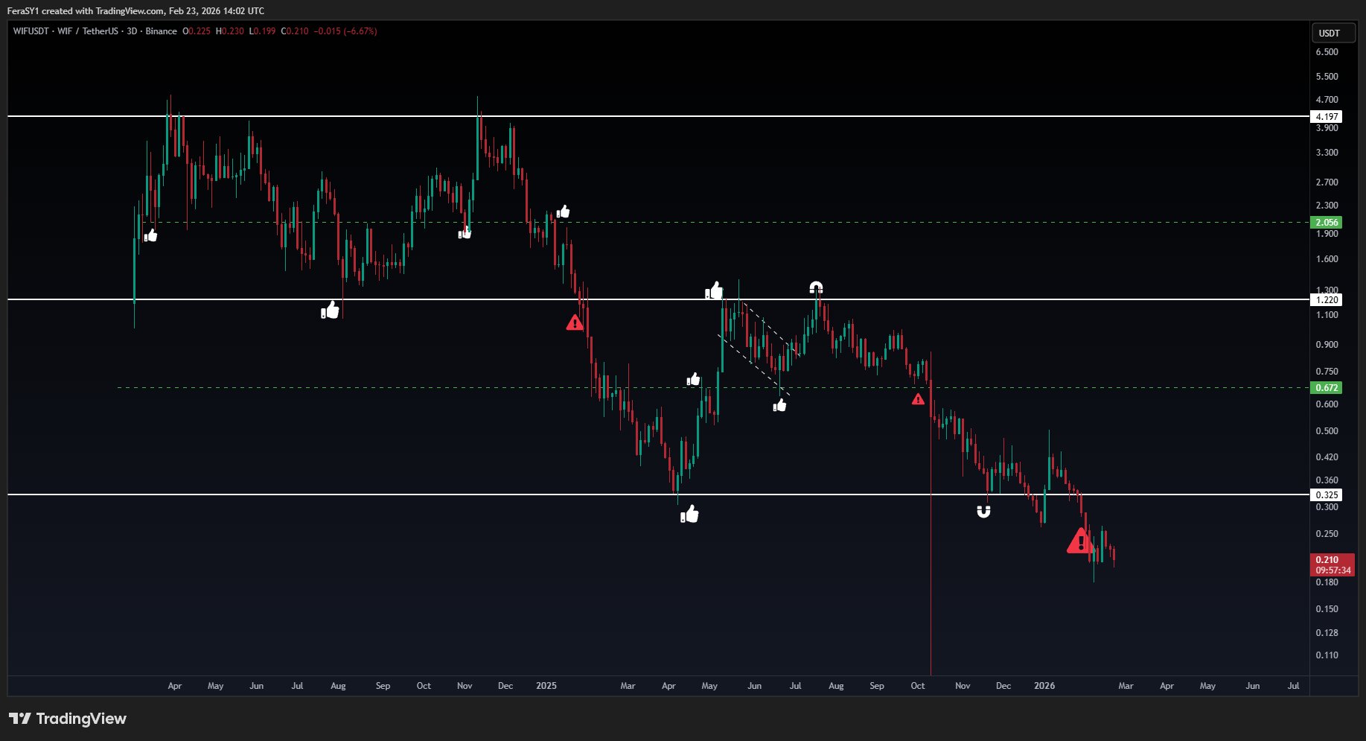Select the thumbs-up marker just above the 0.672 line
Viewport: 1366px width, 741px height.
click(x=693, y=379)
